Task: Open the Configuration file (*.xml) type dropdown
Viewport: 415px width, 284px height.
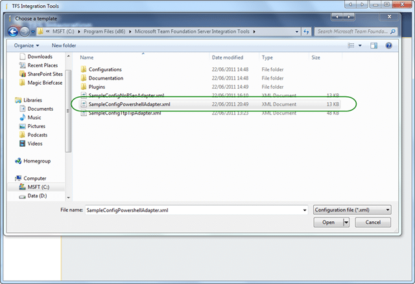Action: point(352,210)
